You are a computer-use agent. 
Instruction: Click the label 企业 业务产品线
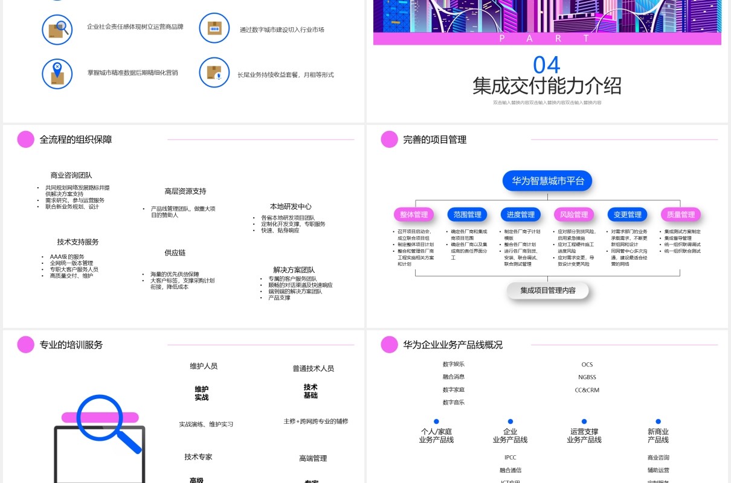point(510,436)
